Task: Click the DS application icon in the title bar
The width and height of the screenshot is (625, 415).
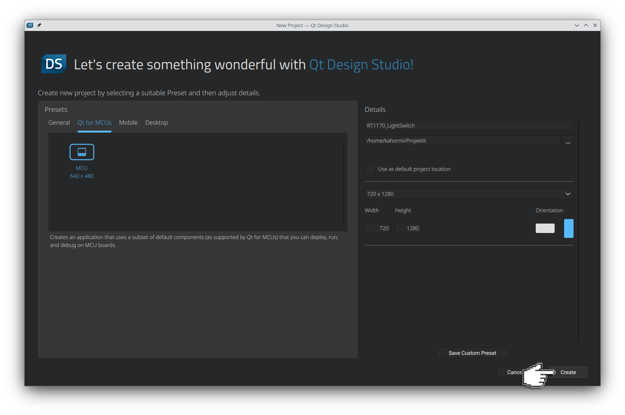Action: [30, 25]
